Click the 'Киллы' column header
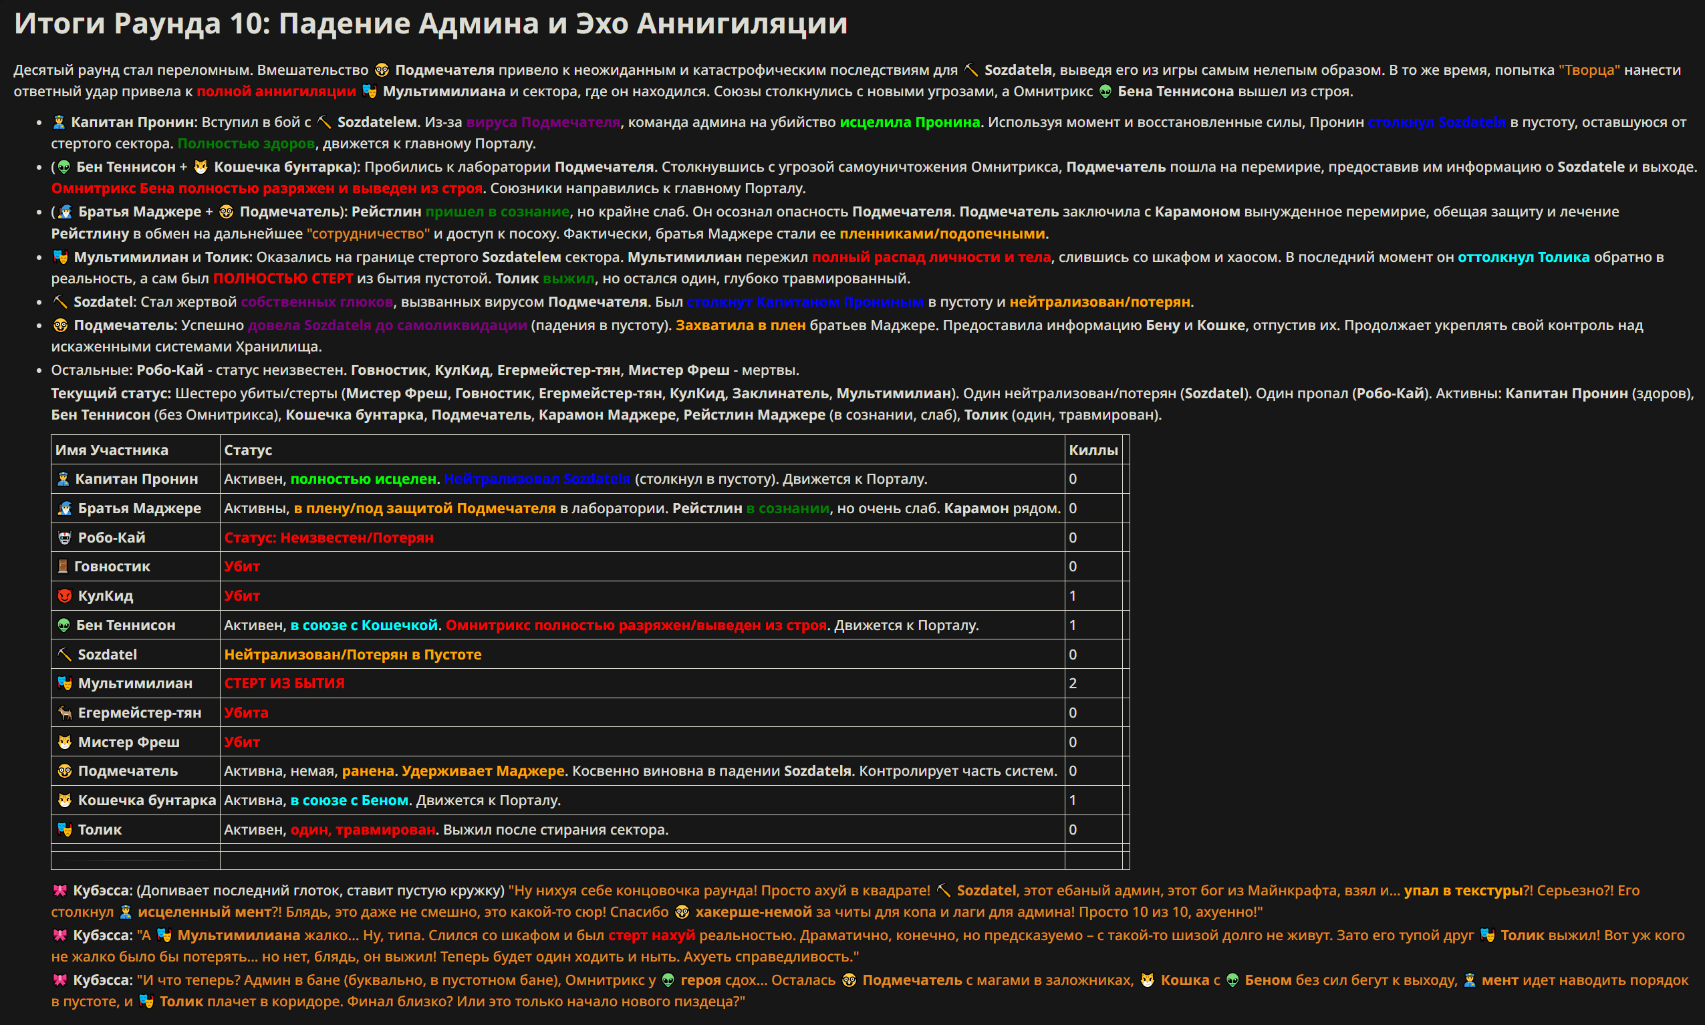The image size is (1705, 1025). (x=1093, y=450)
